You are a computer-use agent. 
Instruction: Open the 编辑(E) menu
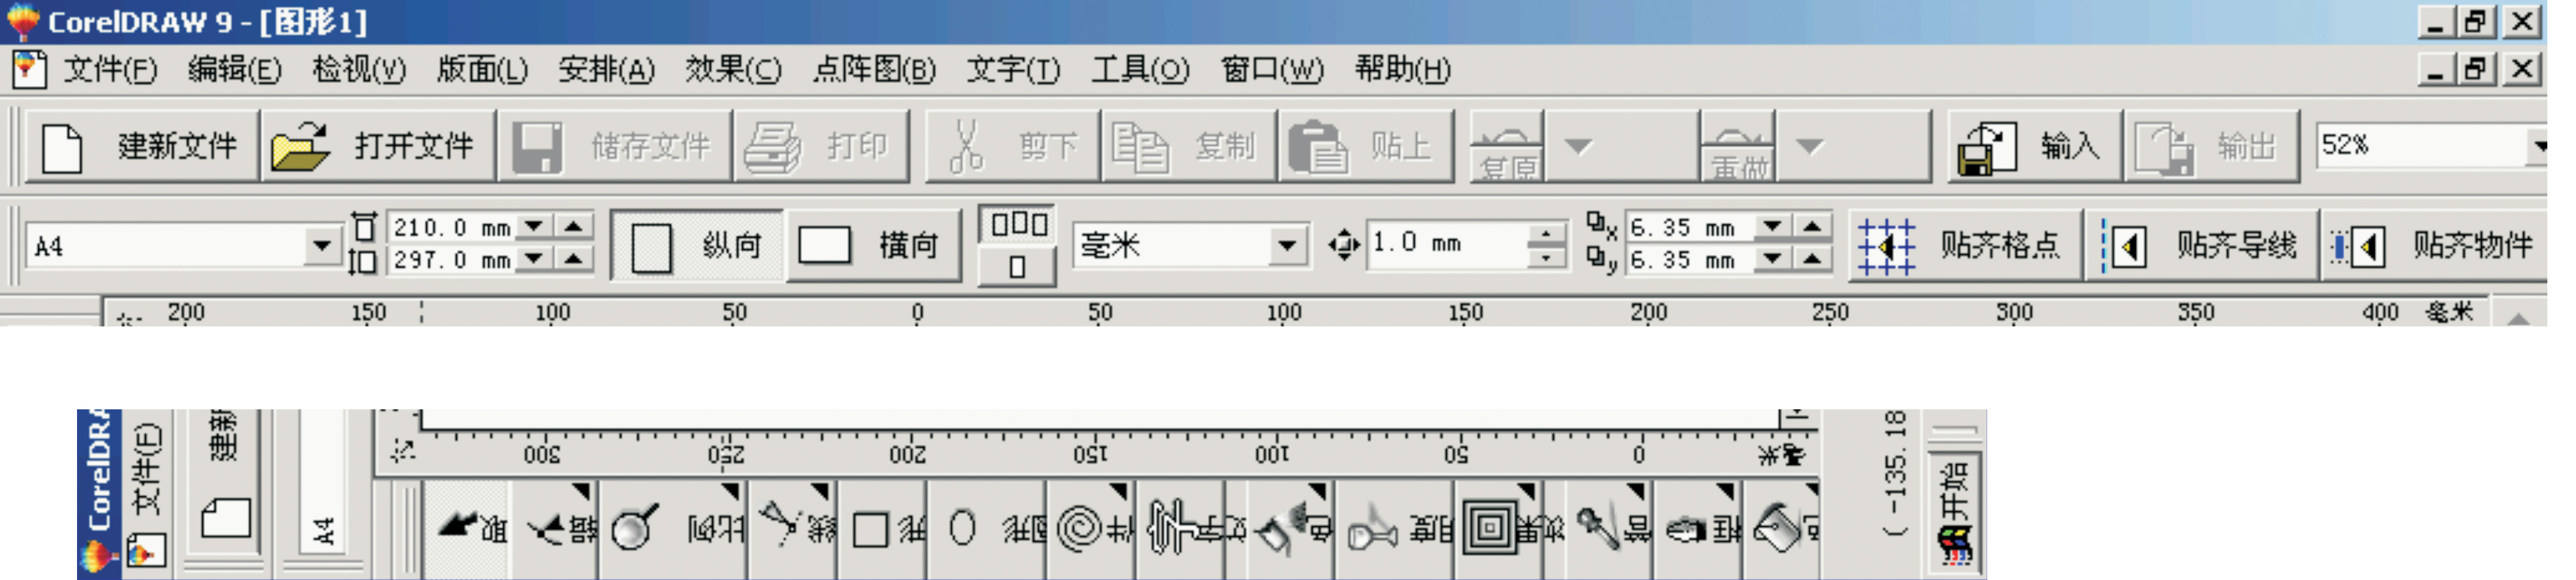(235, 70)
